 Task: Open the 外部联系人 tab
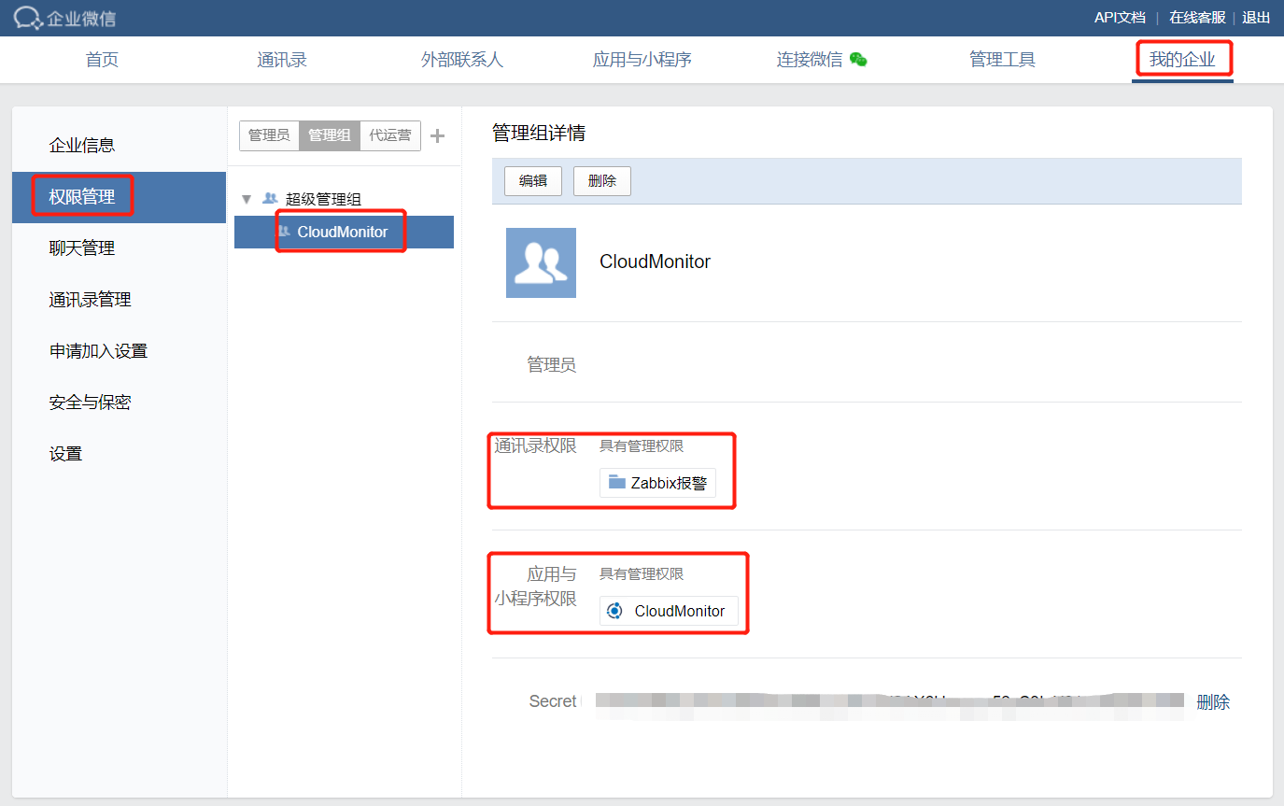click(x=462, y=60)
